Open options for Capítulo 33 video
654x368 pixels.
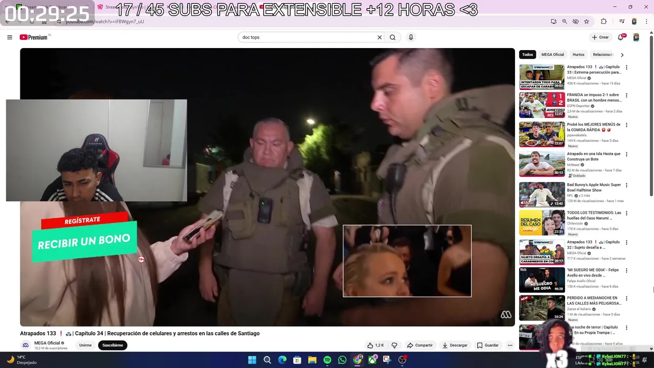[x=626, y=67]
